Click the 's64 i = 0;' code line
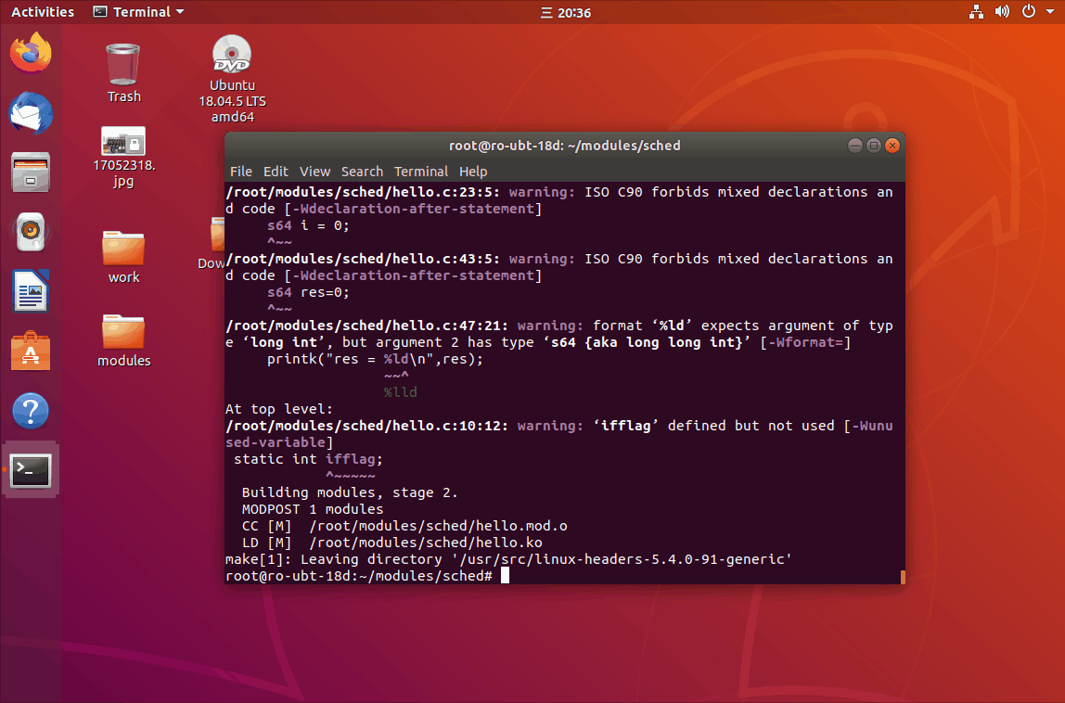The width and height of the screenshot is (1065, 703). point(308,225)
